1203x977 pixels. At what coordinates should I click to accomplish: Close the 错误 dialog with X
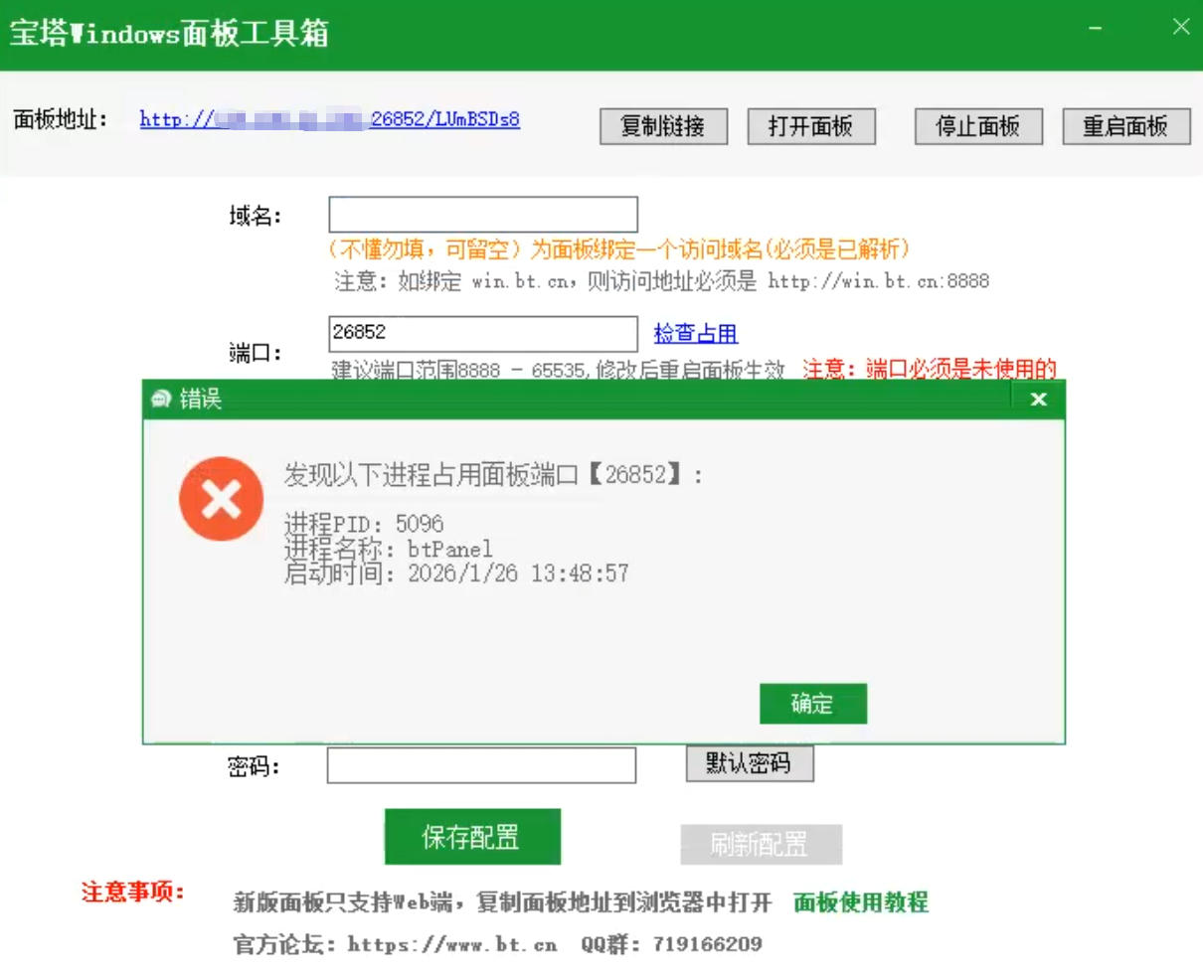(1038, 400)
